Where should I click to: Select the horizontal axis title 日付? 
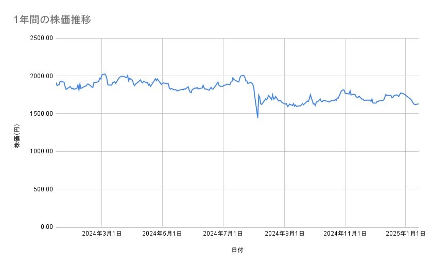[237, 250]
